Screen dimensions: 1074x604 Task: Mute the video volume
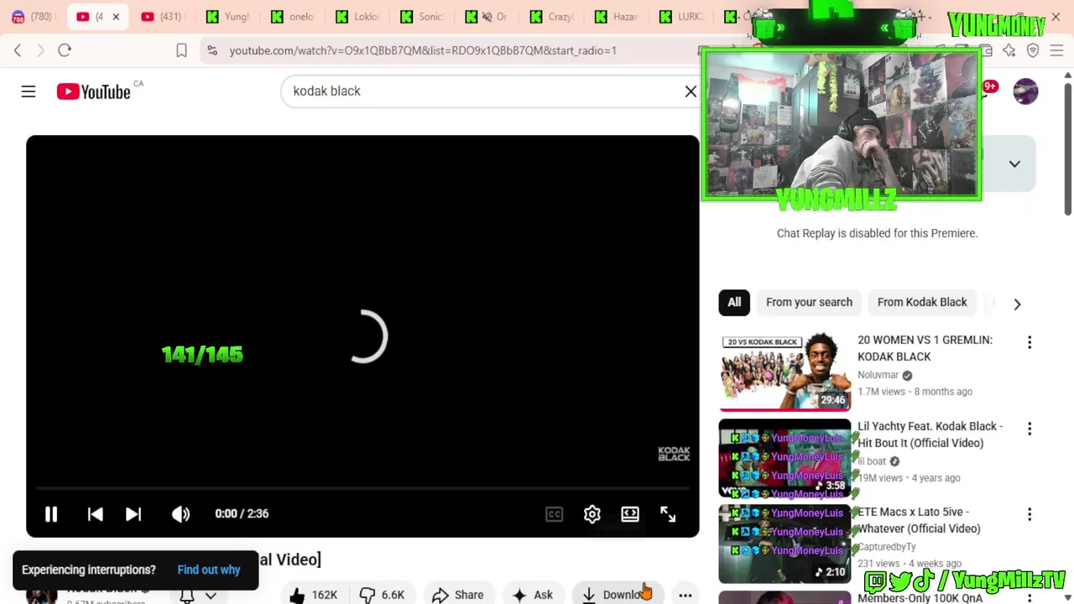coord(180,513)
